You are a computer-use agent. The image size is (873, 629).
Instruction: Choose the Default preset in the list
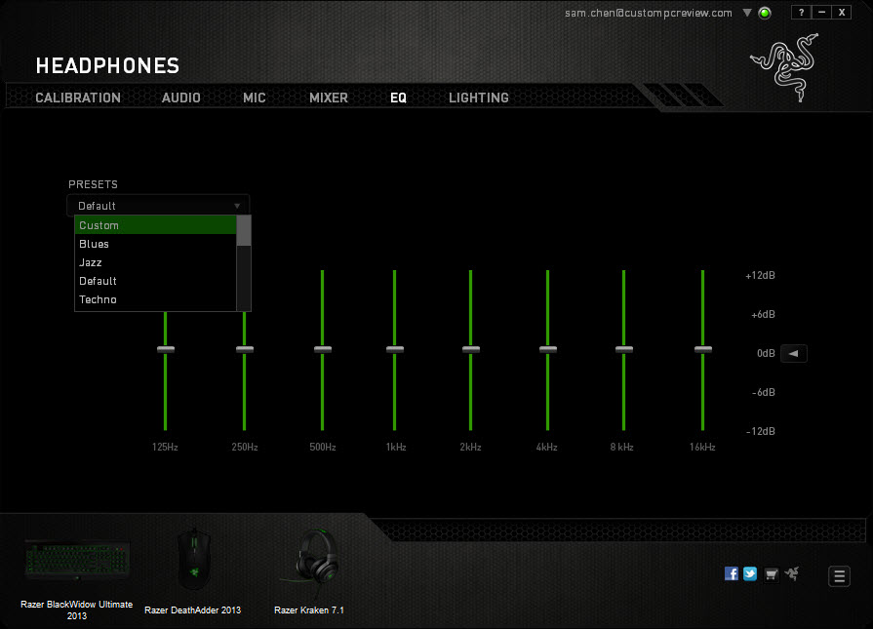[155, 281]
